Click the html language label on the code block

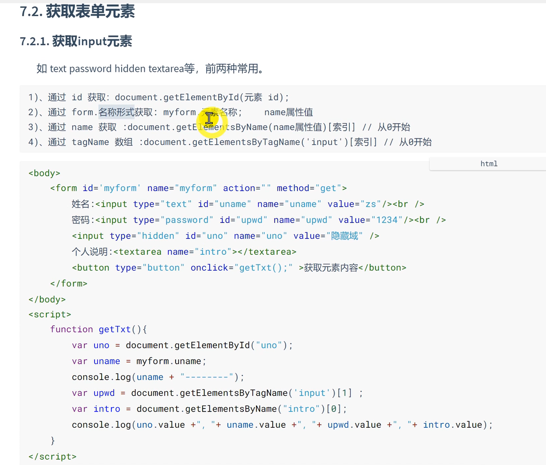pos(489,164)
